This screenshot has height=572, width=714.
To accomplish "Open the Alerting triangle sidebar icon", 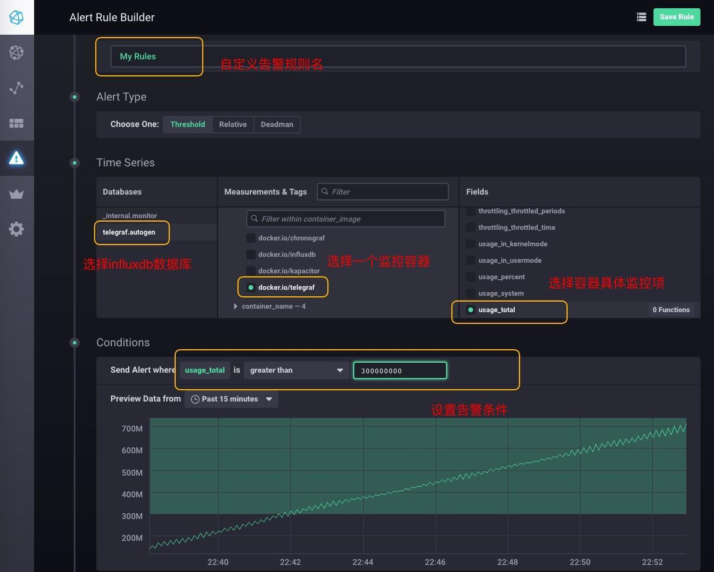I will [x=16, y=158].
